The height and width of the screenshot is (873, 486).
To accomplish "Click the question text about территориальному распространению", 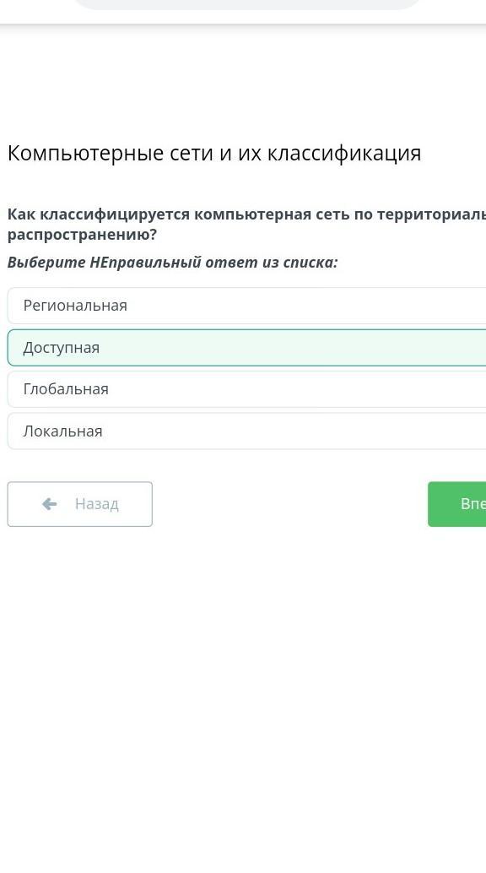I will click(x=246, y=225).
